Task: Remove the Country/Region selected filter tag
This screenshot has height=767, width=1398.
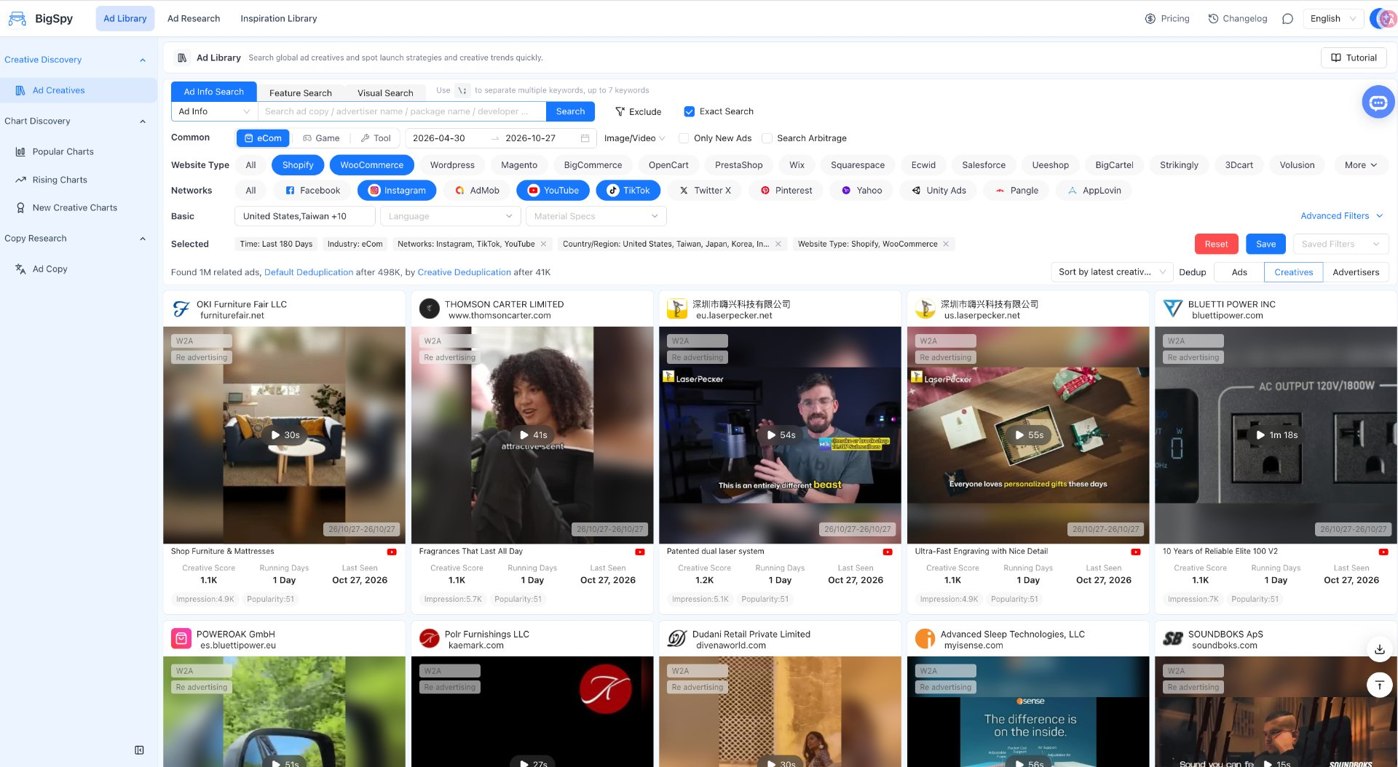Action: pyautogui.click(x=778, y=245)
